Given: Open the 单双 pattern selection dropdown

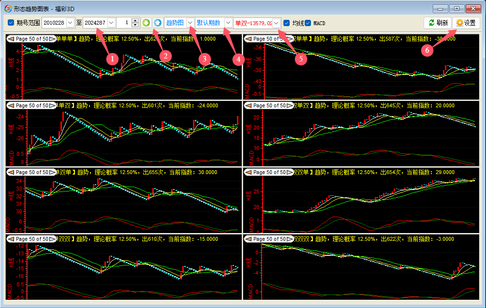Looking at the screenshot, I should tap(276, 23).
